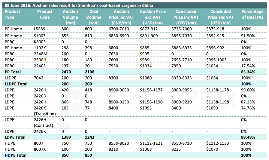Screen dimensions: 269x160
Task: Select the 17.54% deal percentage cell
Action: (x=248, y=66)
